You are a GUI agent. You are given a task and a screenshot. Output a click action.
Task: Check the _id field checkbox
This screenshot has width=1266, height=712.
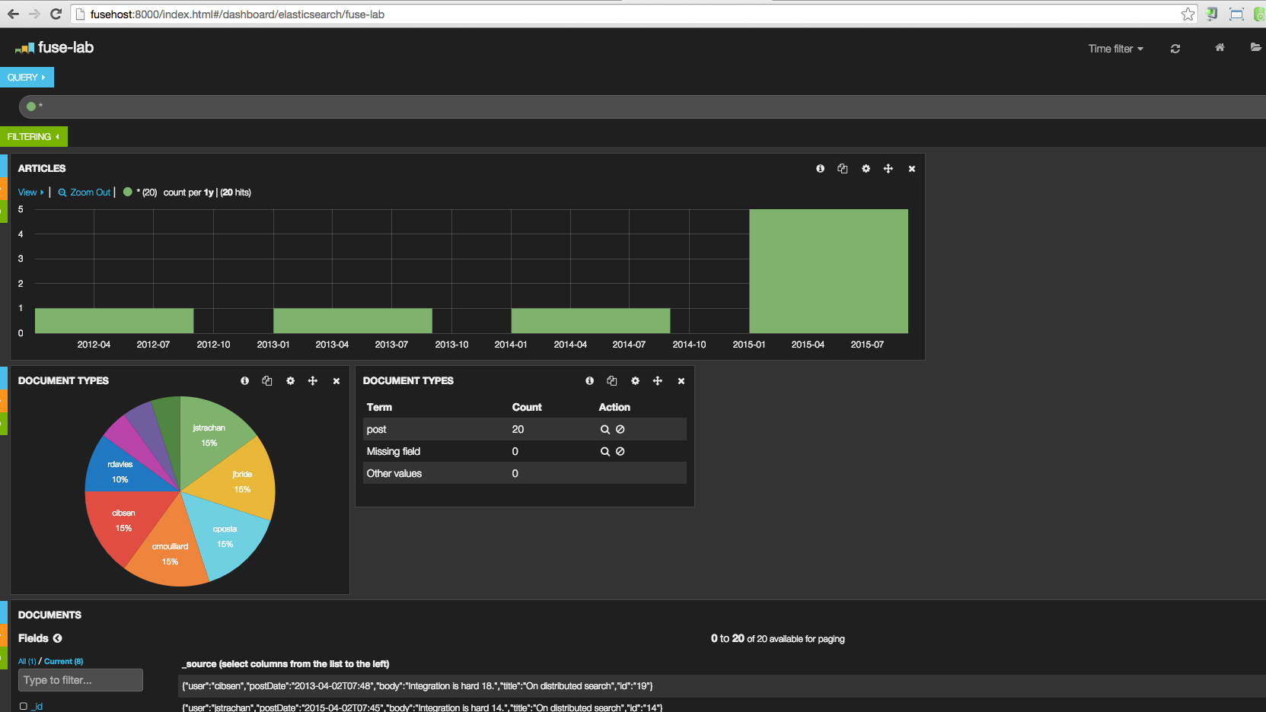[x=24, y=707]
